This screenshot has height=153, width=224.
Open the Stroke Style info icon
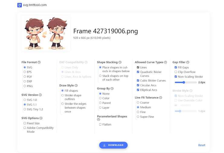click(191, 91)
